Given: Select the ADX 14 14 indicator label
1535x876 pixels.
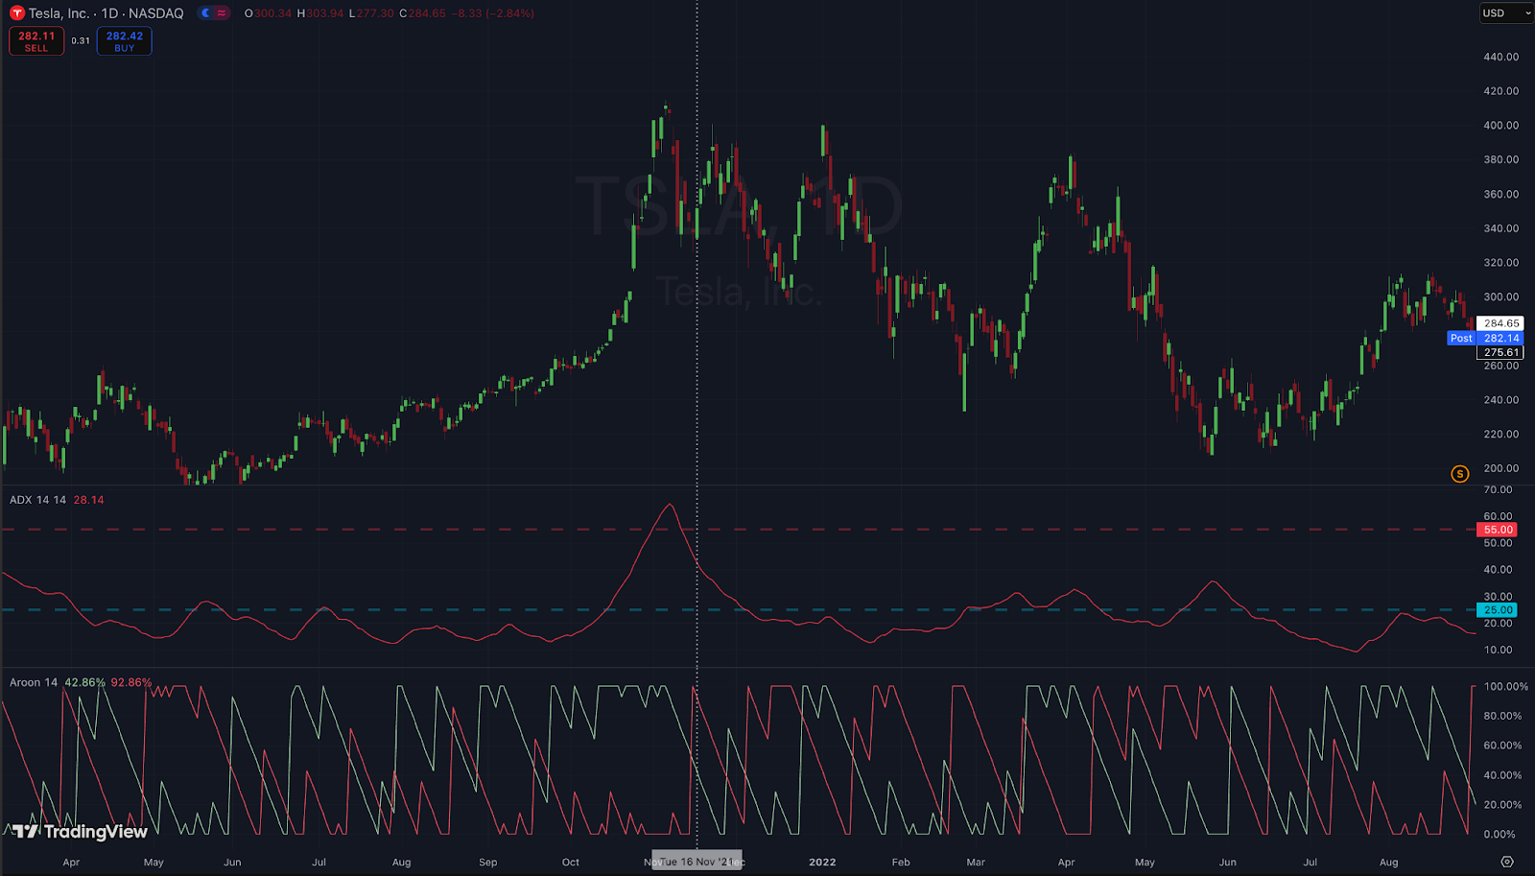Looking at the screenshot, I should click(x=37, y=500).
